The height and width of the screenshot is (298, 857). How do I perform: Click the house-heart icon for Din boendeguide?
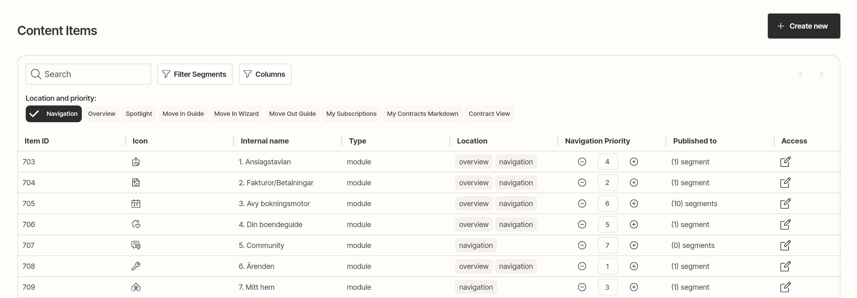click(x=136, y=224)
